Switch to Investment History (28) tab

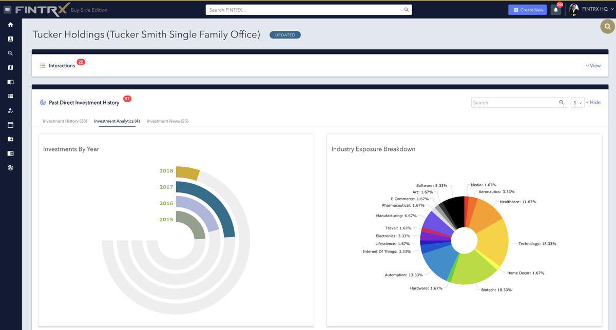pos(65,121)
